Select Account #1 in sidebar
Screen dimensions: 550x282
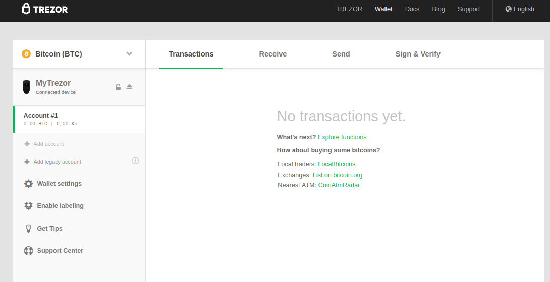click(x=79, y=119)
